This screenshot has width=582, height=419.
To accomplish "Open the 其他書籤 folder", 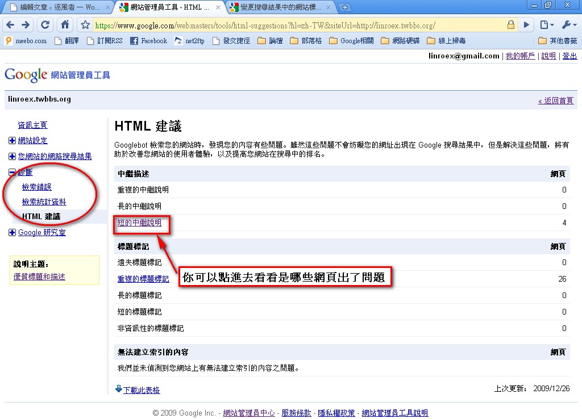I will [x=558, y=41].
